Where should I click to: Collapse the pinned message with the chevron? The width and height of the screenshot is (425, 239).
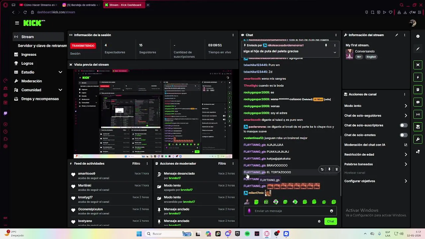pos(335,52)
